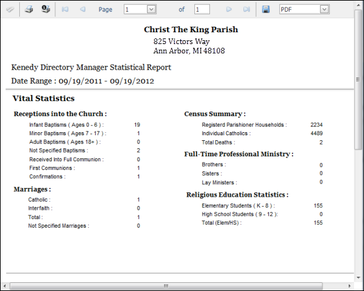Click the Total (Elem/HS) label
Image resolution: width=364 pixels, height=291 pixels.
point(222,223)
